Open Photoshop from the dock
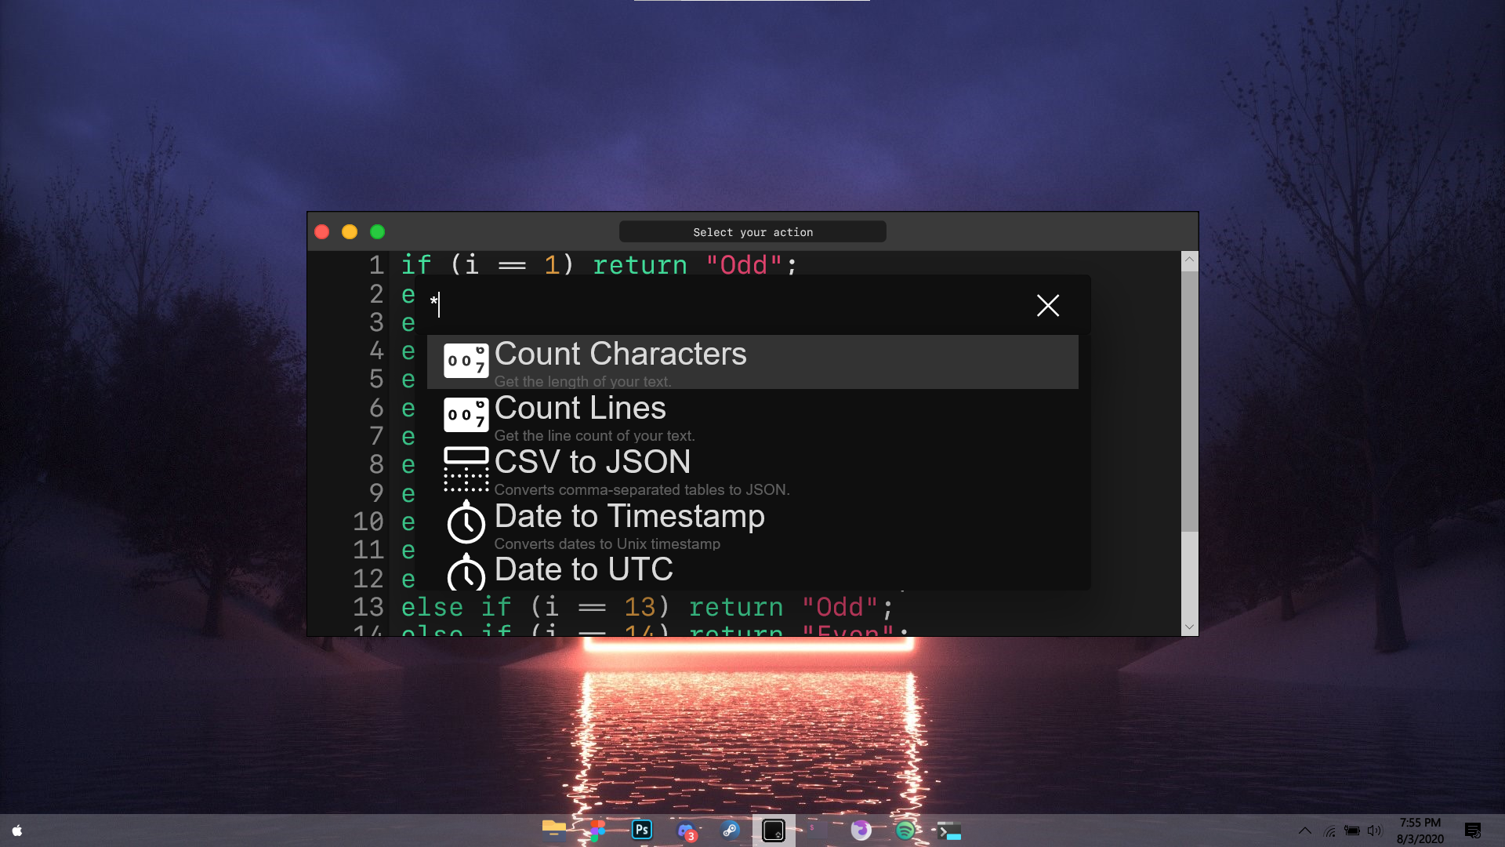 coord(642,831)
